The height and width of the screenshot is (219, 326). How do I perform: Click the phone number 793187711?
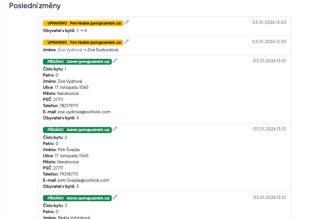coord(69,174)
